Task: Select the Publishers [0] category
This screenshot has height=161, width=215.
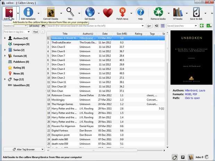Action: [x=21, y=62]
